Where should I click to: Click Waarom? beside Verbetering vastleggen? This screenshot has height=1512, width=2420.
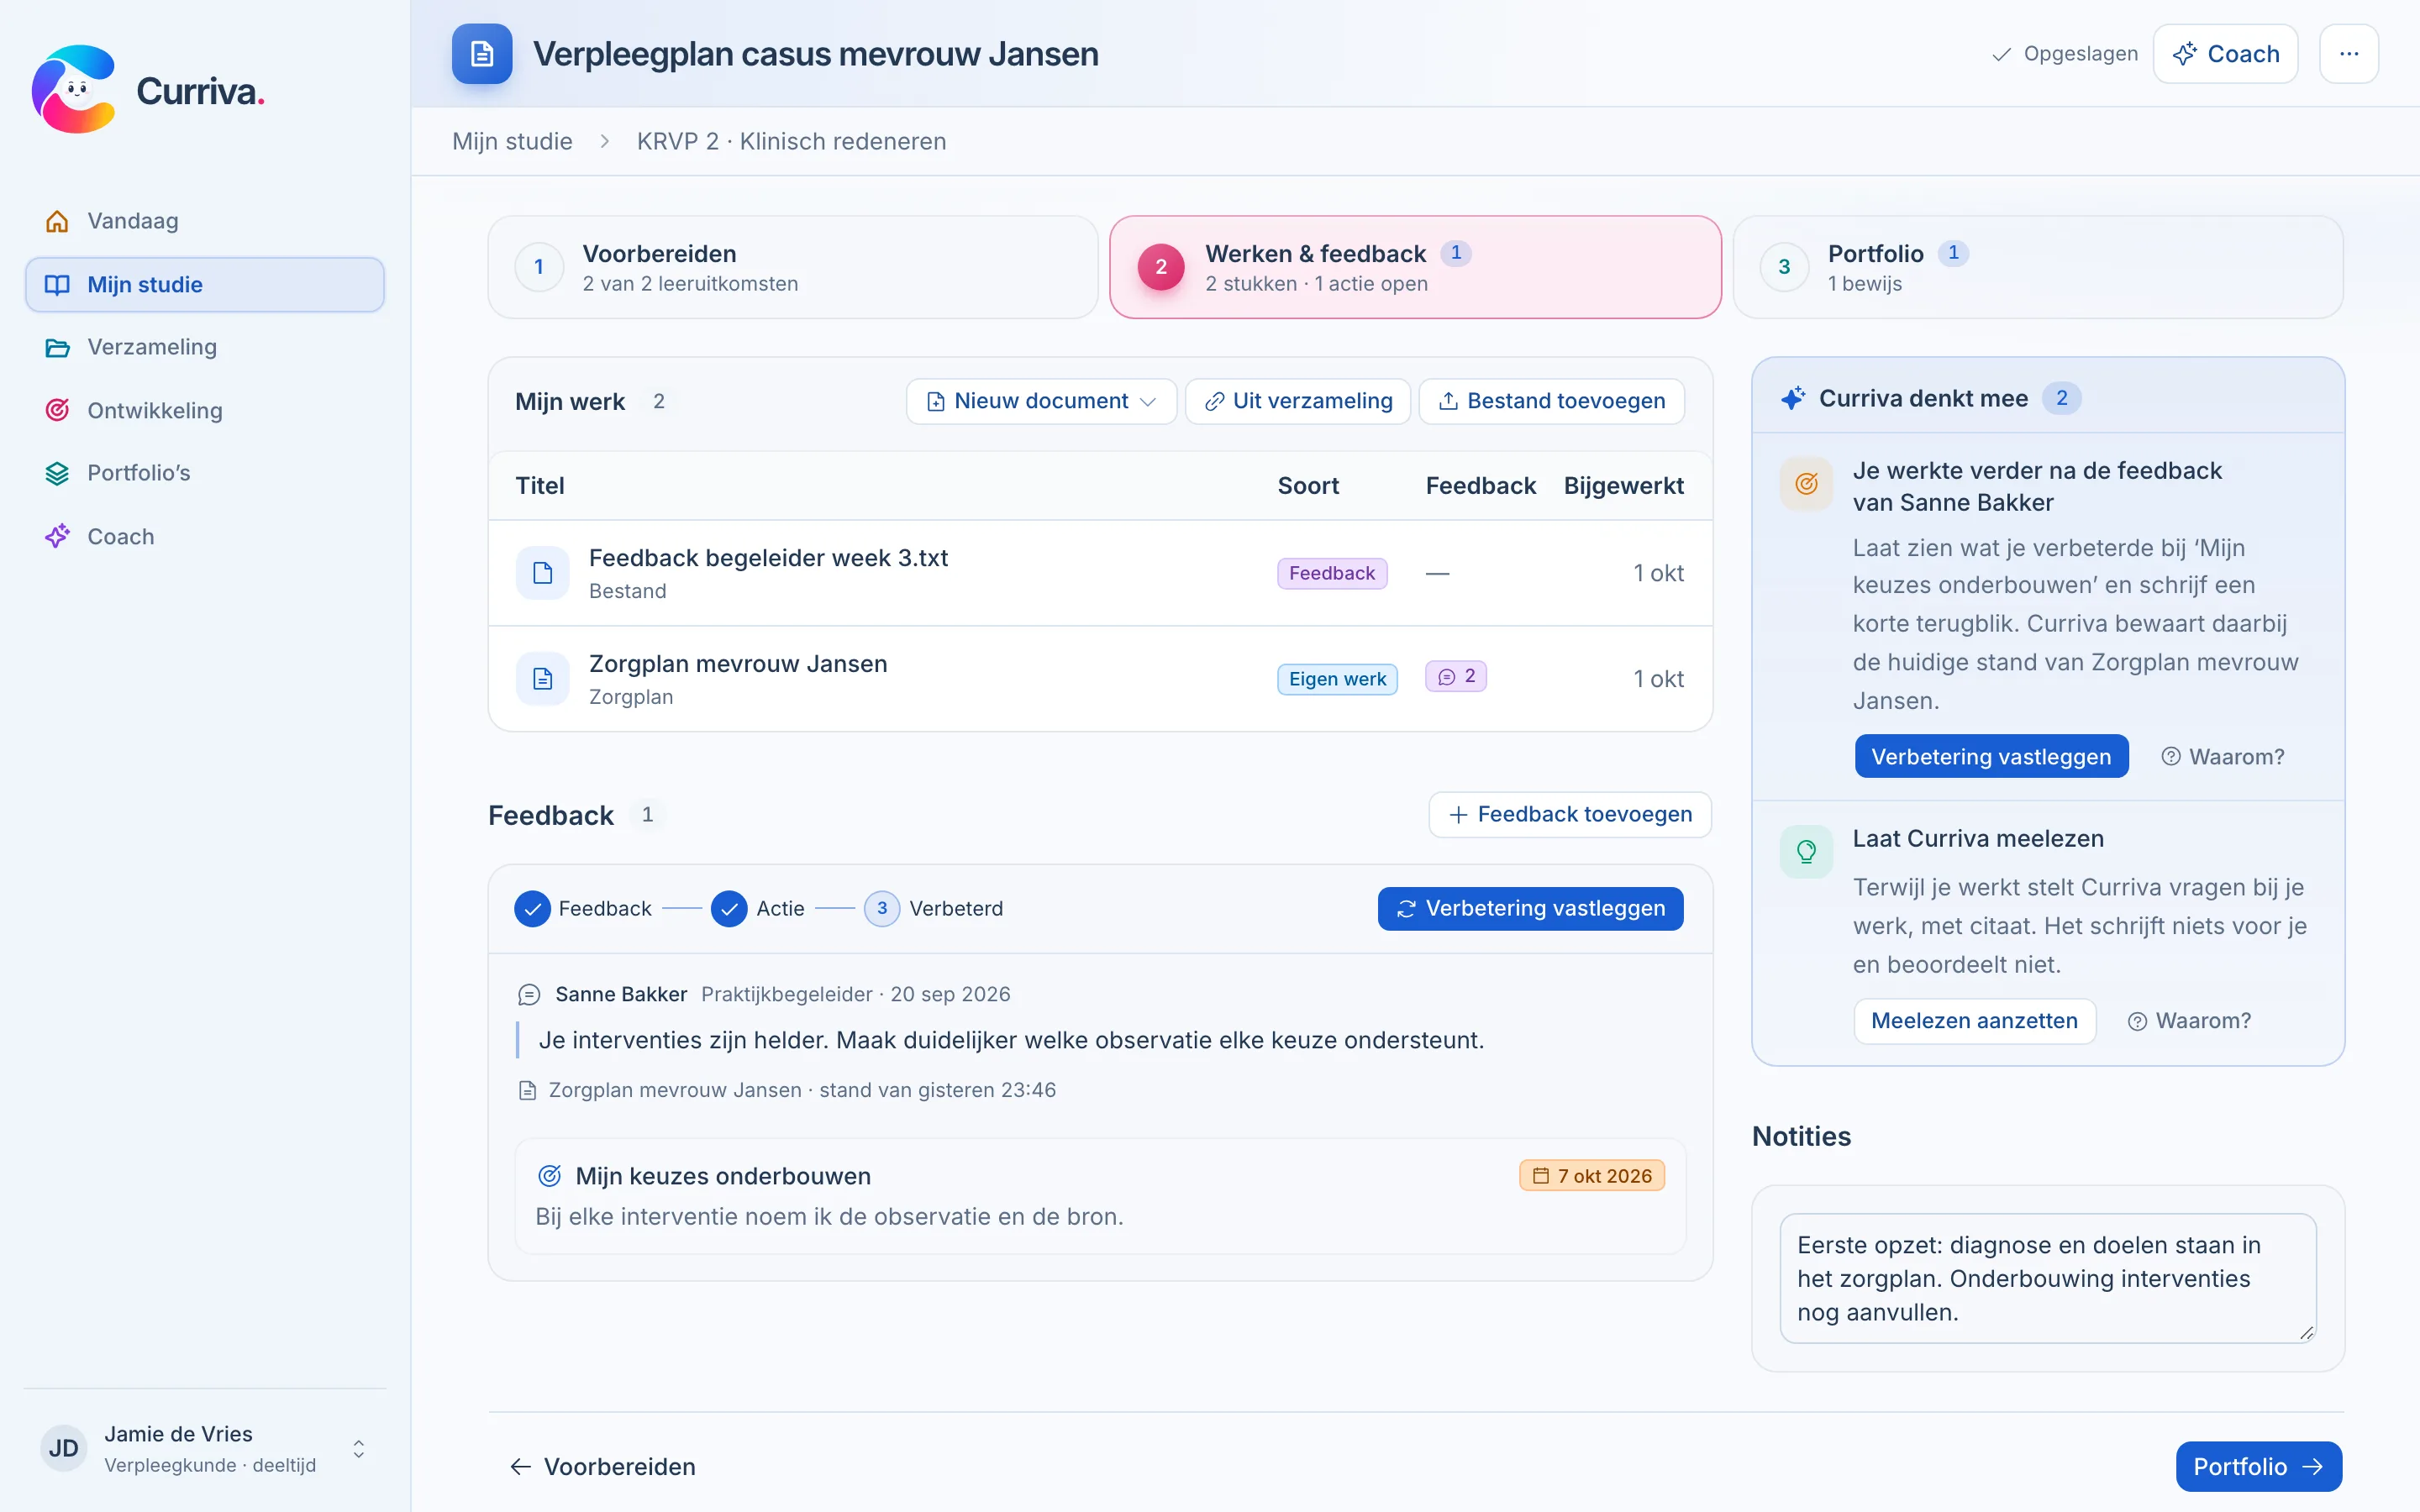tap(2222, 757)
